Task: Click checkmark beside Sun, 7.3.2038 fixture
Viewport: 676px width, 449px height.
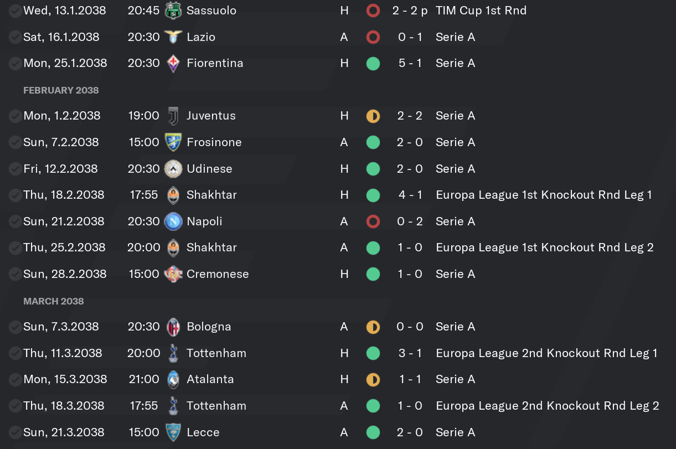Action: pos(15,327)
